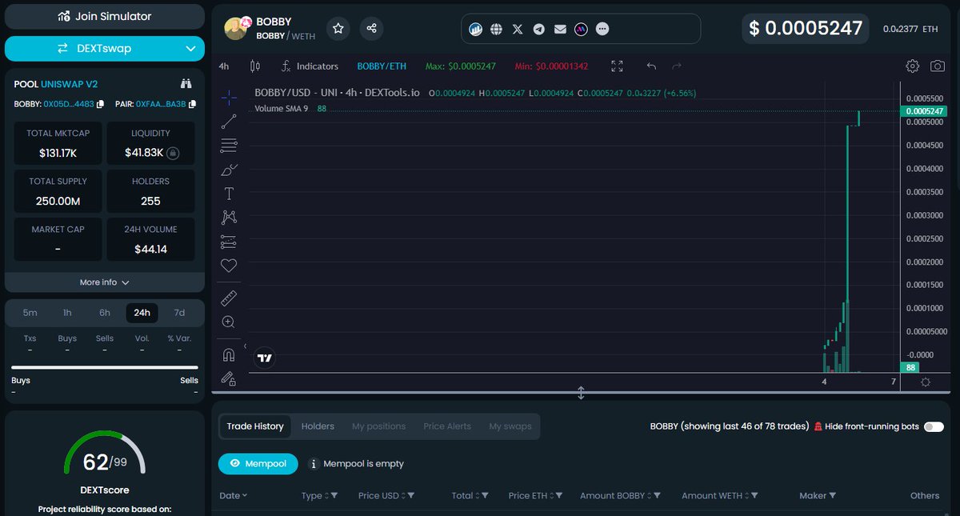The height and width of the screenshot is (516, 960).
Task: Switch to the Holders tab
Action: pyautogui.click(x=318, y=426)
